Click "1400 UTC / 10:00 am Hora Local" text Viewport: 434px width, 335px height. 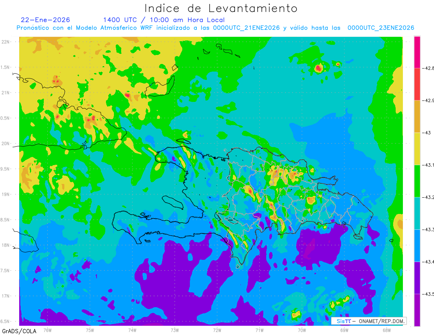click(x=164, y=20)
